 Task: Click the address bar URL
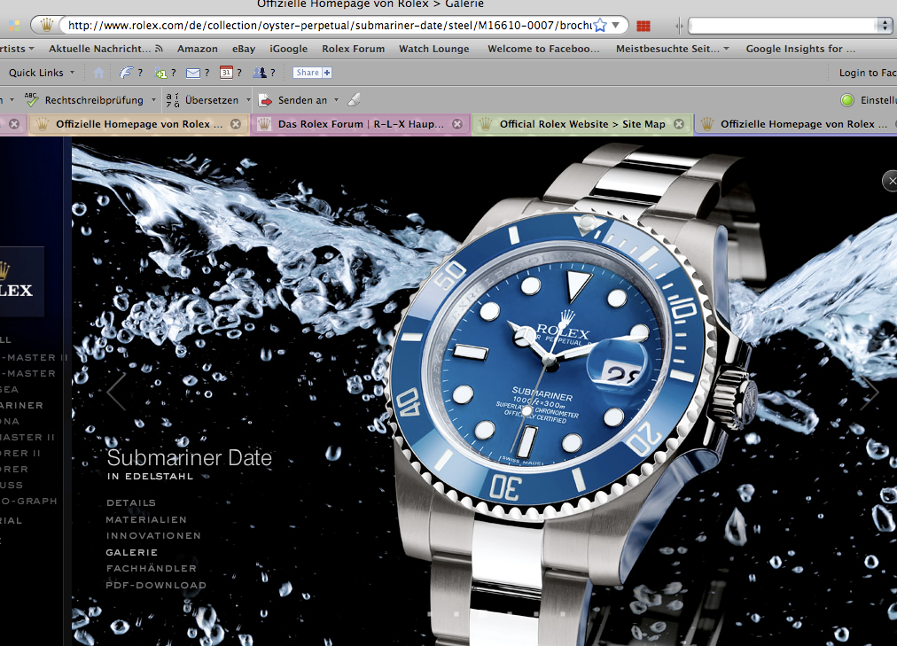pyautogui.click(x=330, y=25)
